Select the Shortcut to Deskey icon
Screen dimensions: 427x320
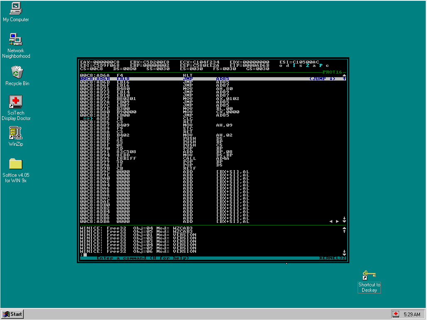click(369, 276)
